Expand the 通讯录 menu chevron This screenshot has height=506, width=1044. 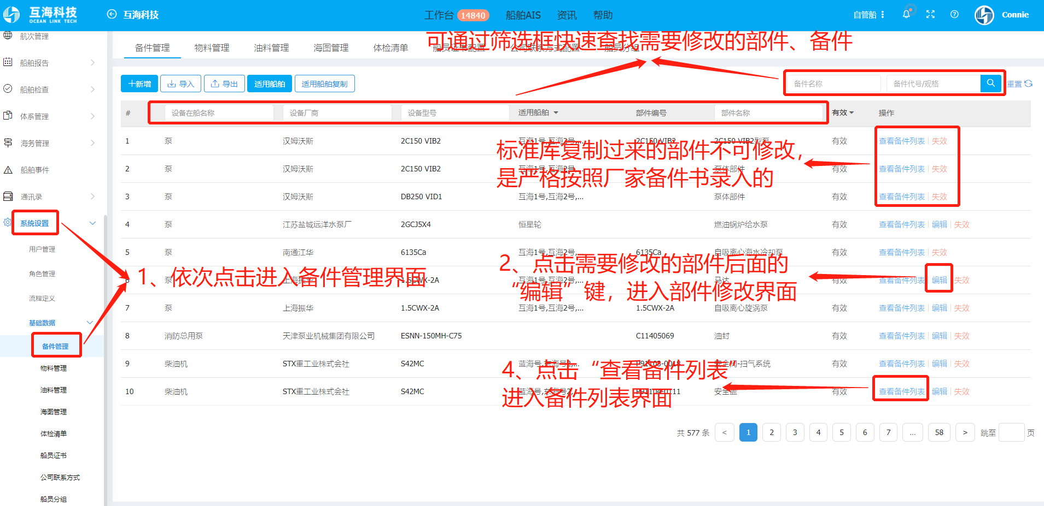92,197
